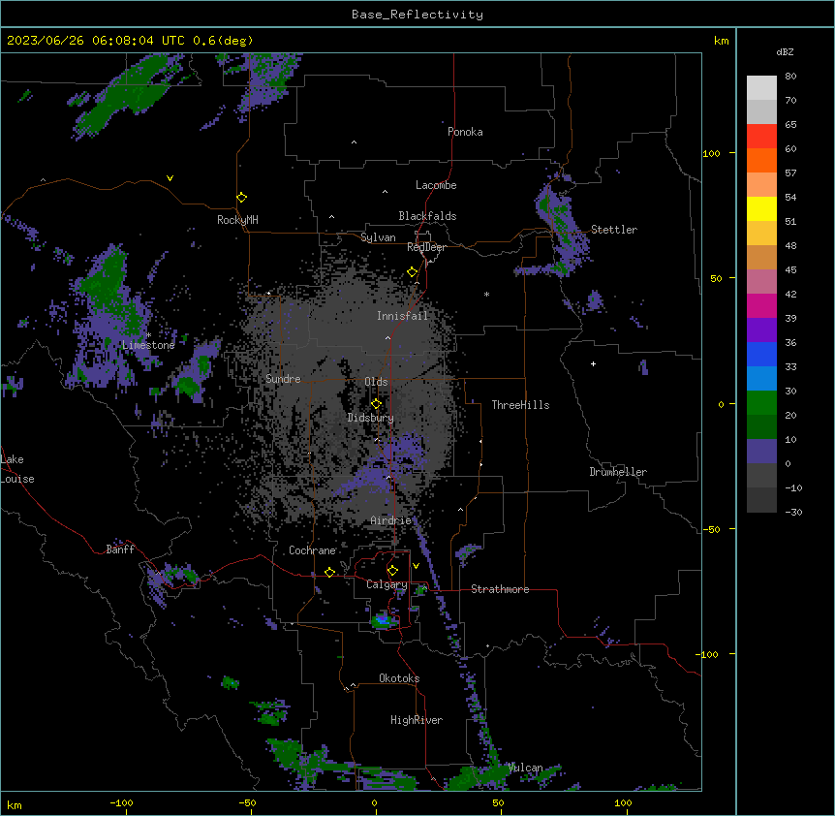Select the yellow diamond marker under Olds
This screenshot has width=835, height=816.
point(376,404)
